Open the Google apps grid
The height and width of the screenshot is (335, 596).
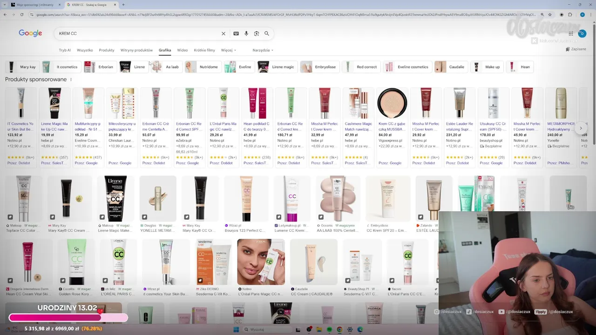tap(571, 33)
